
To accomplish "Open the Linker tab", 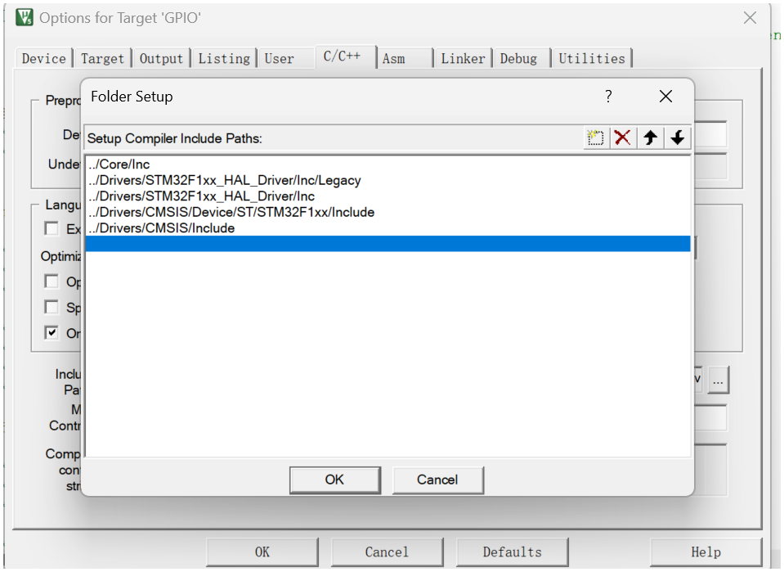I will click(x=463, y=59).
